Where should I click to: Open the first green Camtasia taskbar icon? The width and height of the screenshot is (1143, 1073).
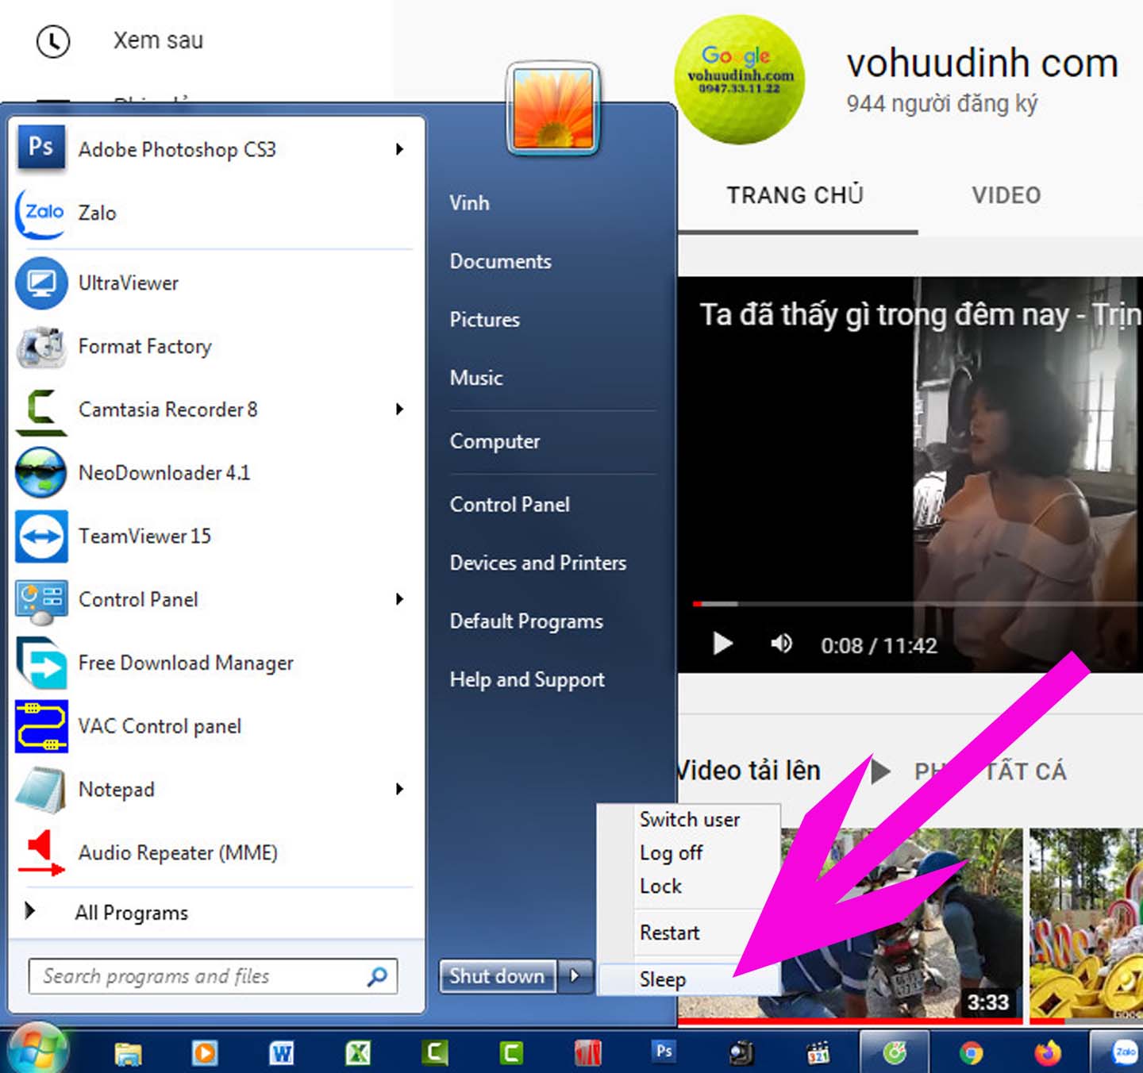tap(434, 1053)
